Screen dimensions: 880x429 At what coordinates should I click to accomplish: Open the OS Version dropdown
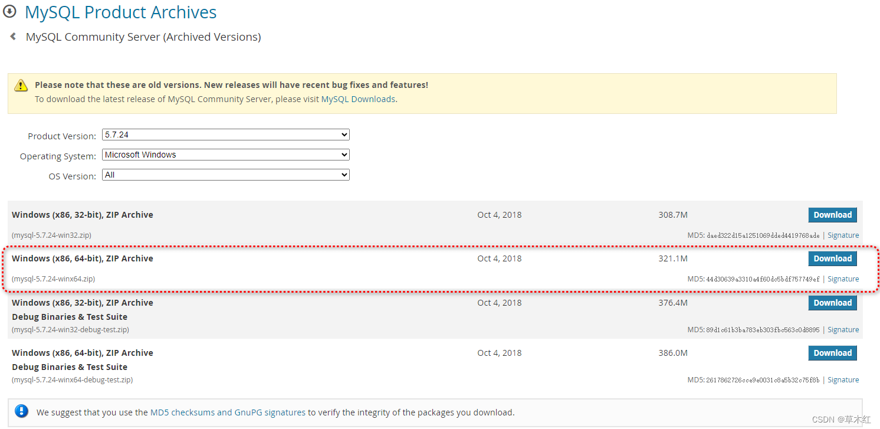coord(226,175)
